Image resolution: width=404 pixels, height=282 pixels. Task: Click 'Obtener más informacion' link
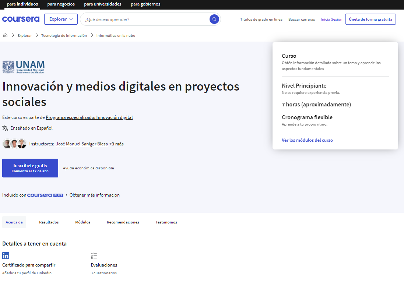point(95,195)
